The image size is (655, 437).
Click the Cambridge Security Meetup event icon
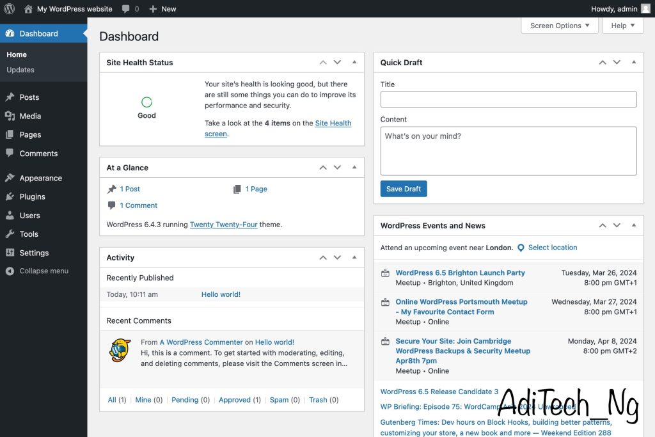click(x=386, y=341)
